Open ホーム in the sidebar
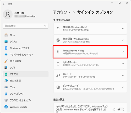This screenshot has height=113, width=131. [26, 35]
